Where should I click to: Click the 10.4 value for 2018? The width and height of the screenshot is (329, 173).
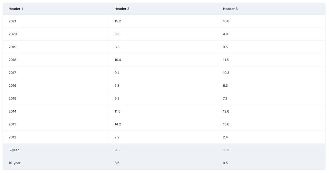pos(118,60)
